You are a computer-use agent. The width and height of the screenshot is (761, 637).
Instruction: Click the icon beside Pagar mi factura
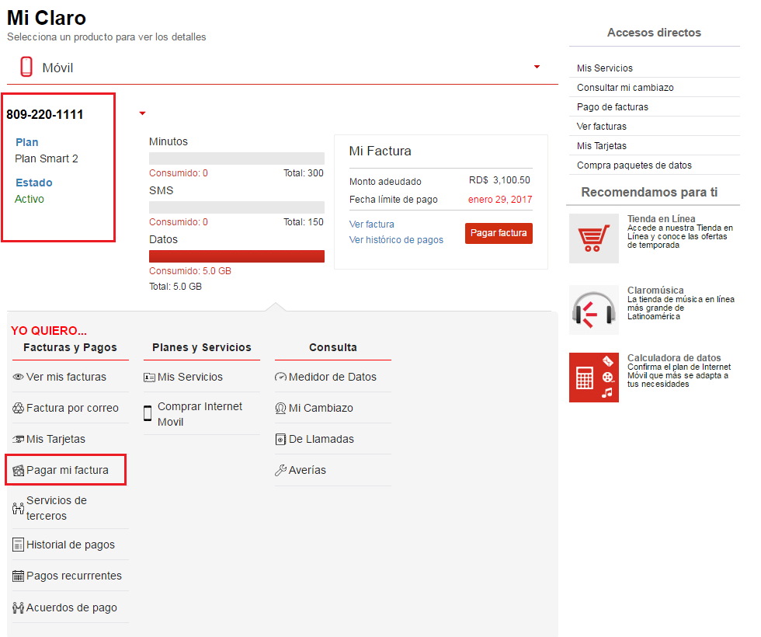[18, 470]
